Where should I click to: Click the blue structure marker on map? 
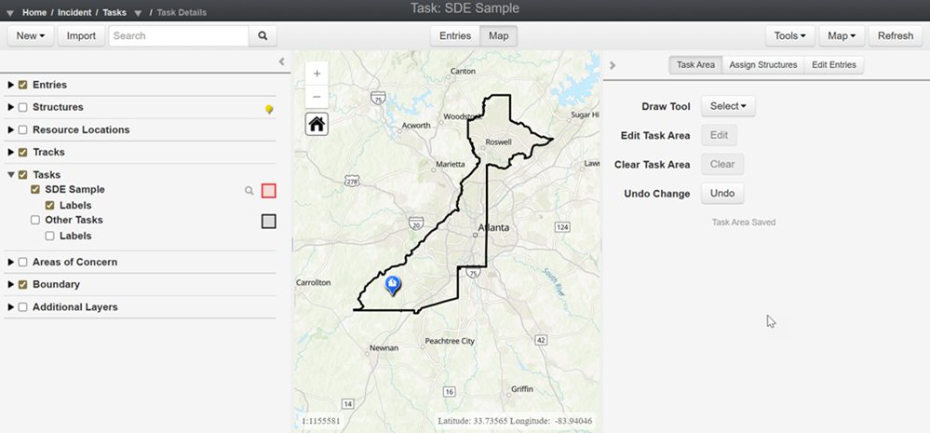click(x=392, y=285)
